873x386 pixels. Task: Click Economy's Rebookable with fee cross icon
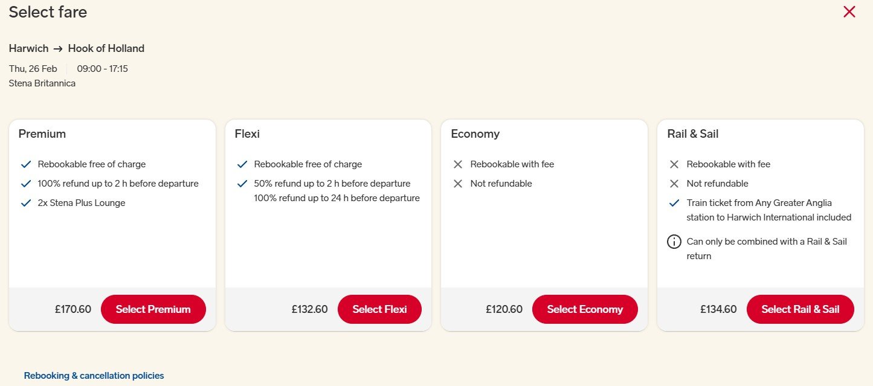click(458, 164)
